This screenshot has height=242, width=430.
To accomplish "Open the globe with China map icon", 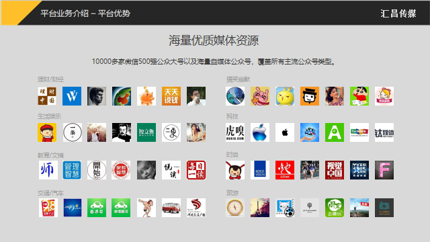I will pyautogui.click(x=122, y=96).
